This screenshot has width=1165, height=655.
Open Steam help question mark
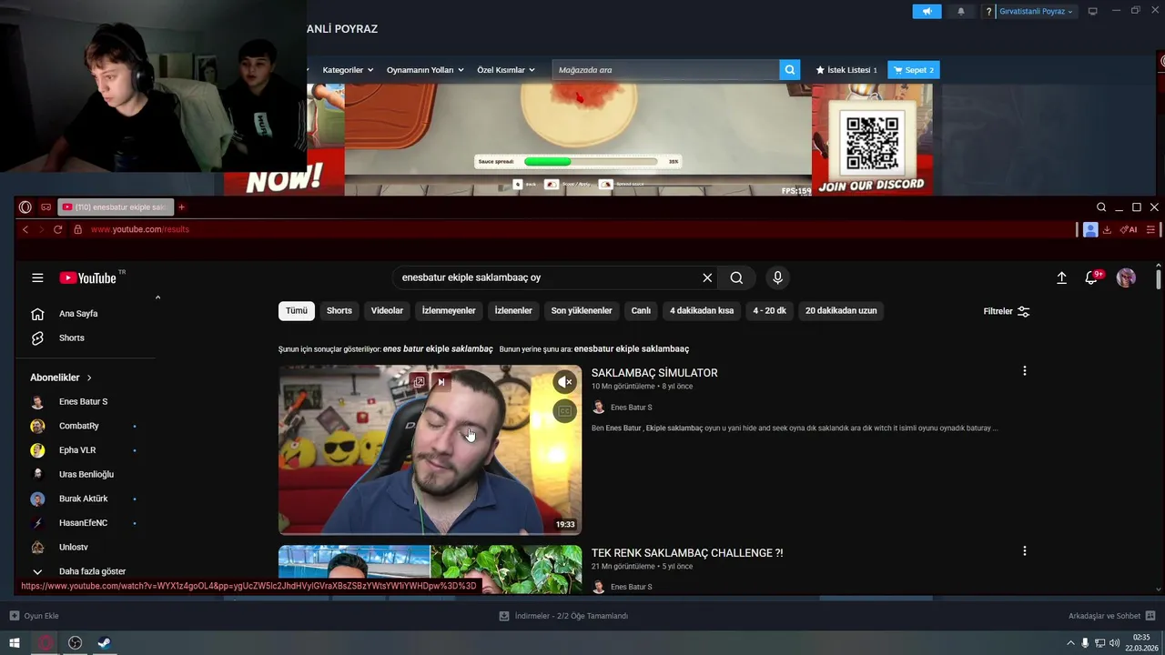989,12
